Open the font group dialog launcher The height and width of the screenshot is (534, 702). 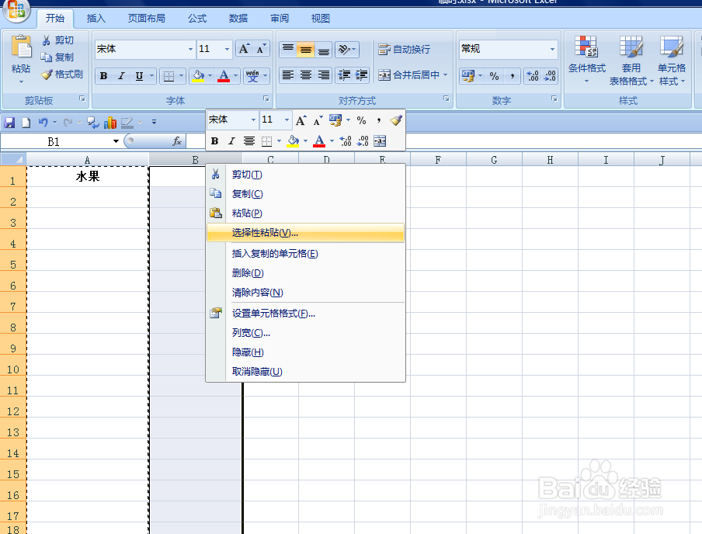[266, 99]
